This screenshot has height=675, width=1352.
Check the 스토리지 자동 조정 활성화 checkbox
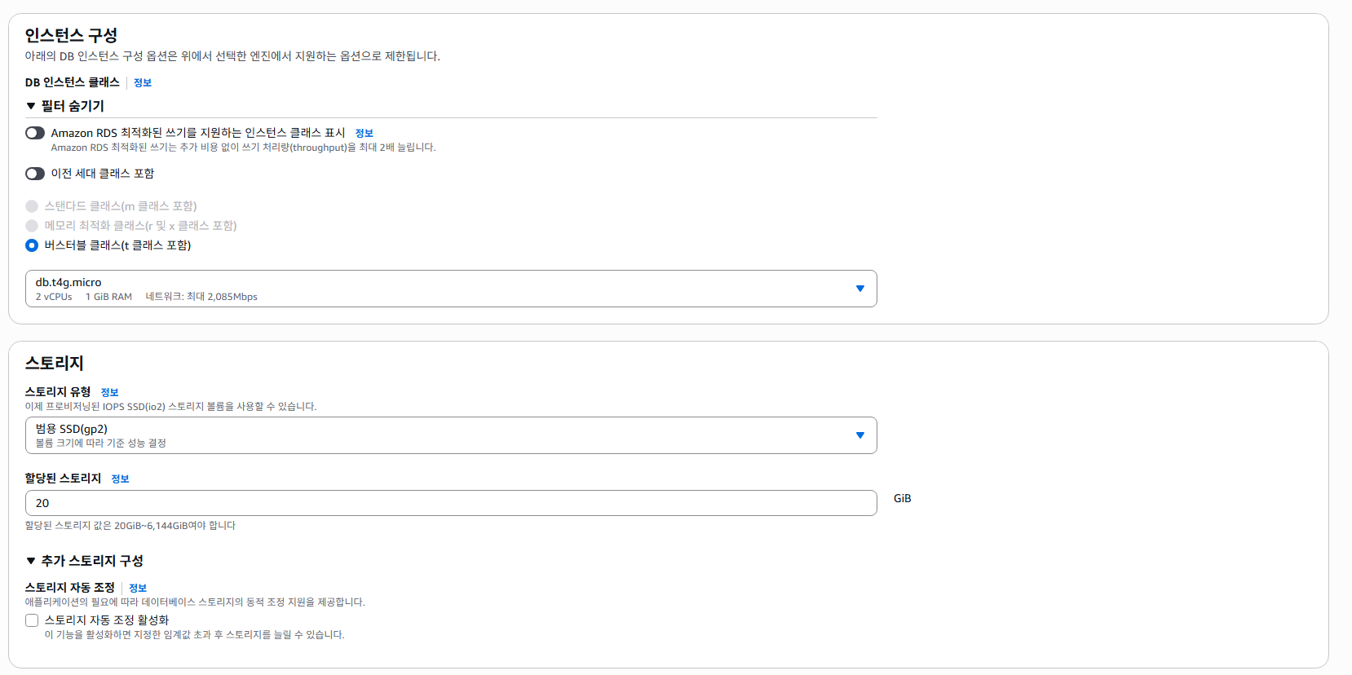[32, 620]
